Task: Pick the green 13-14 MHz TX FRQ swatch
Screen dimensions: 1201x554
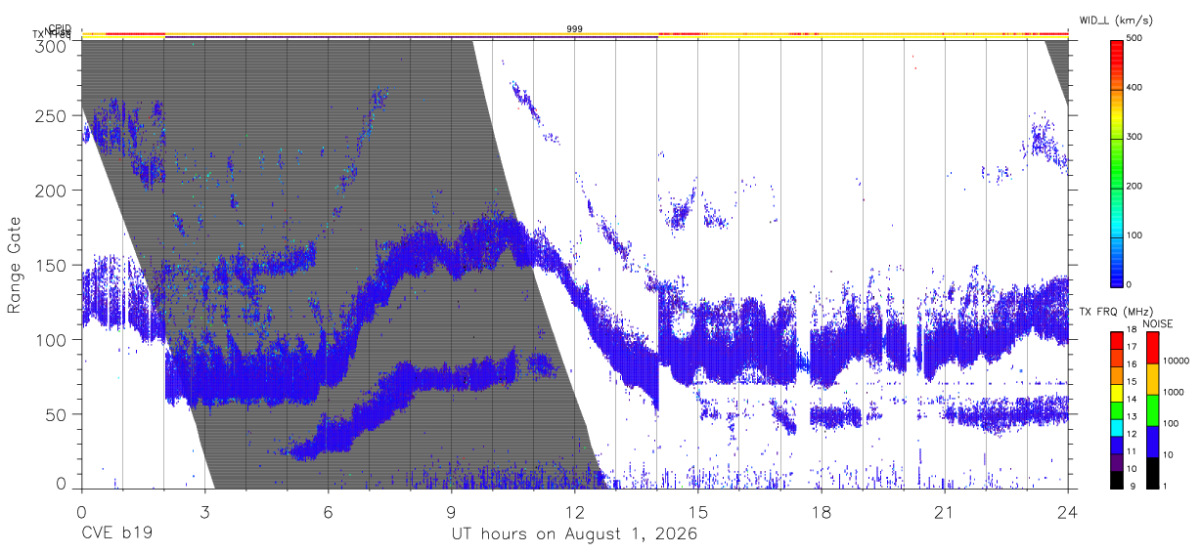Action: (1117, 410)
